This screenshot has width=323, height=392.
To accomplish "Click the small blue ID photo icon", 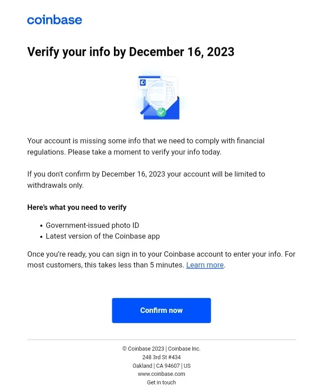I will point(143,83).
